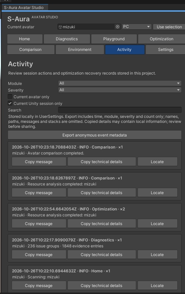Click the Use selection button

[x=169, y=27]
